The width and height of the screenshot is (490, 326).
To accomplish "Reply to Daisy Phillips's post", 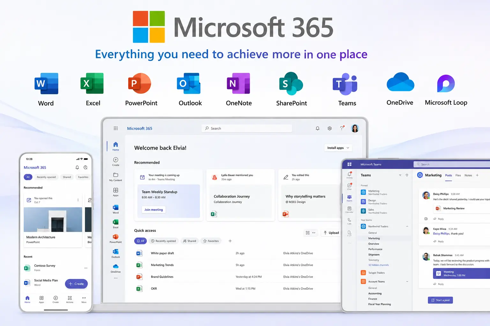I will (438, 219).
